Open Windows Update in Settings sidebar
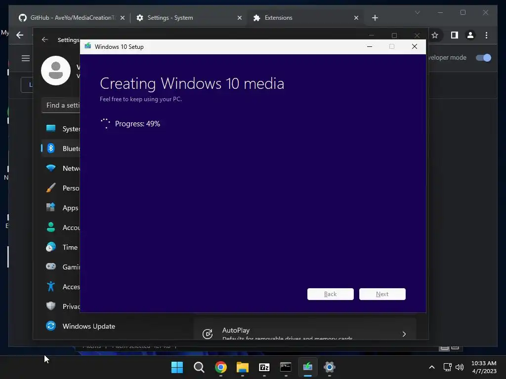The height and width of the screenshot is (379, 506). tap(89, 326)
